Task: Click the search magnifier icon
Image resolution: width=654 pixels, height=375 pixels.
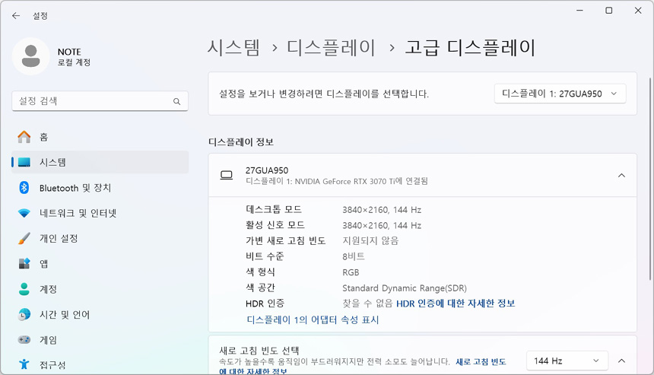Action: 176,101
